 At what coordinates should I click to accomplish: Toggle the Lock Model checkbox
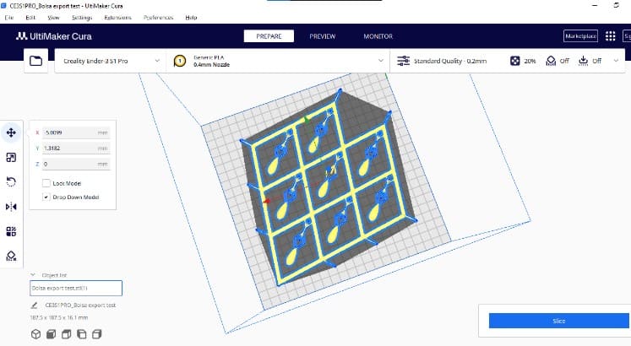coord(46,183)
